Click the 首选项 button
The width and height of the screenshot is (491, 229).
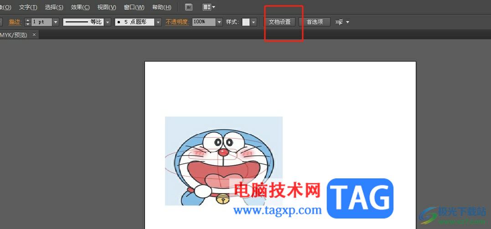[315, 22]
